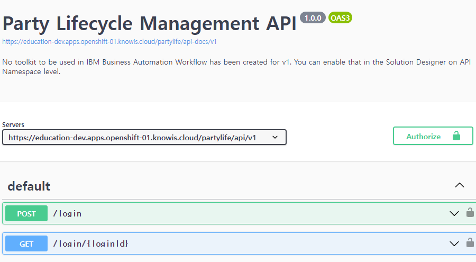Click the Party Lifecycle Management API title
Screen dimensions: 476x262
point(149,24)
